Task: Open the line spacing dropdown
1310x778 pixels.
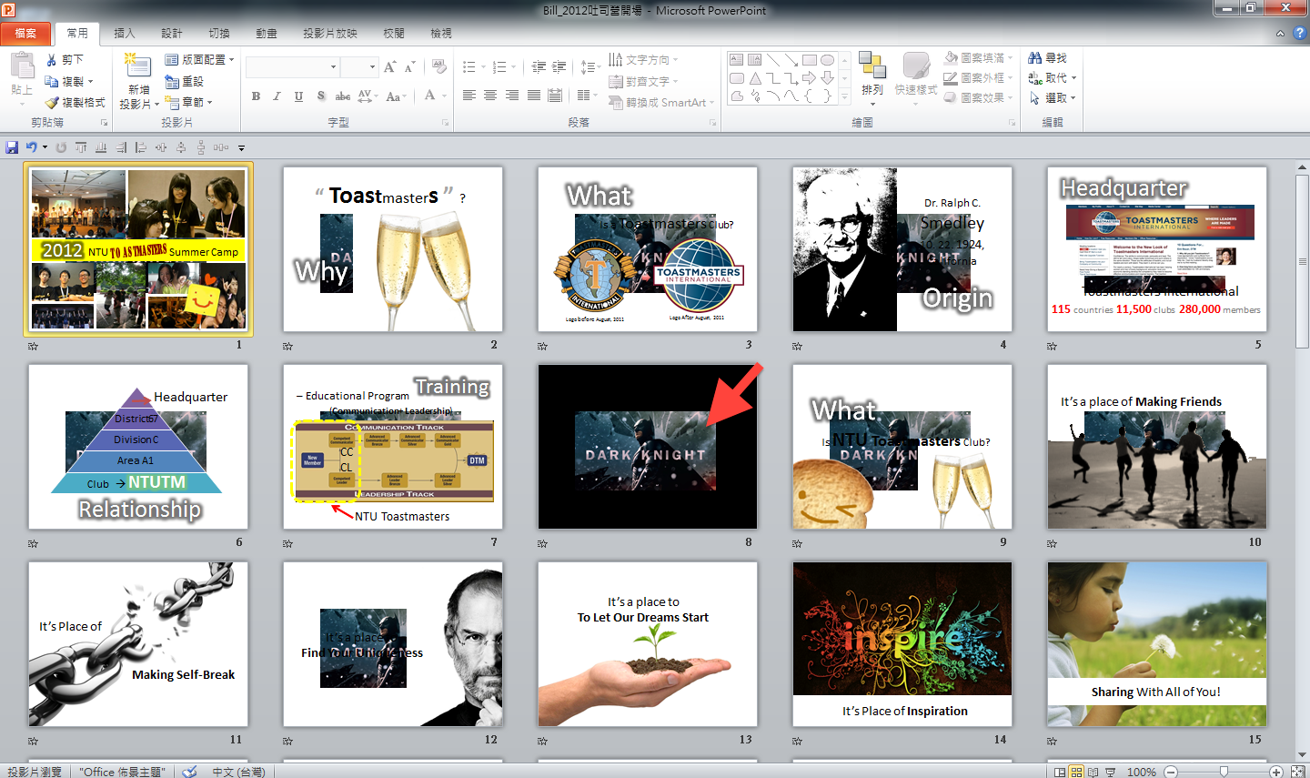Action: [590, 67]
